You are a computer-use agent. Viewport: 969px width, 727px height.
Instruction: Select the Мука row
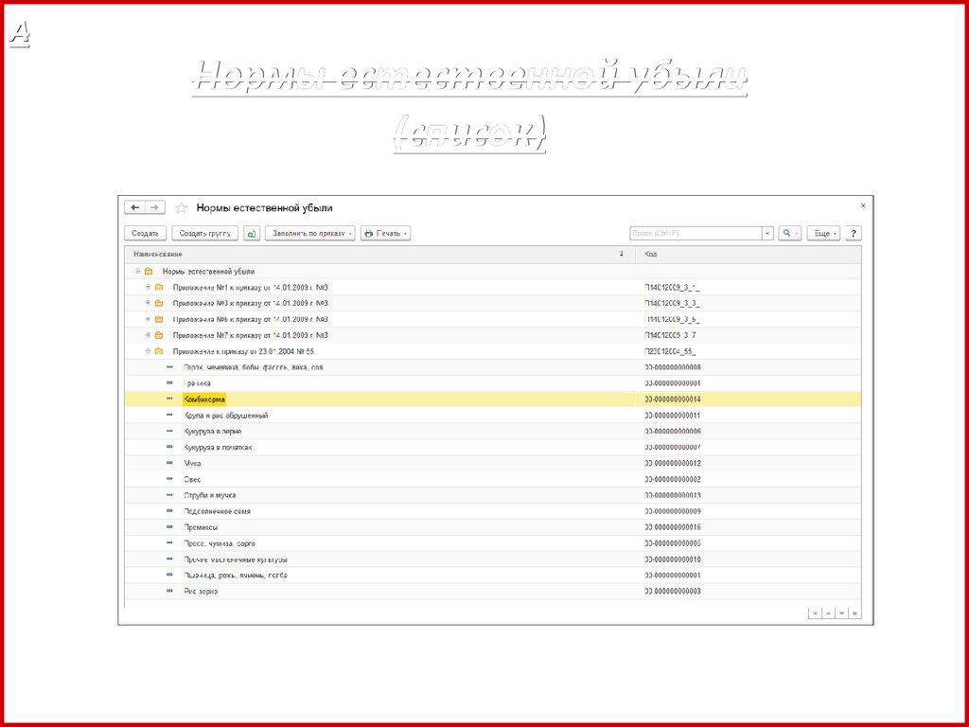tap(492, 463)
